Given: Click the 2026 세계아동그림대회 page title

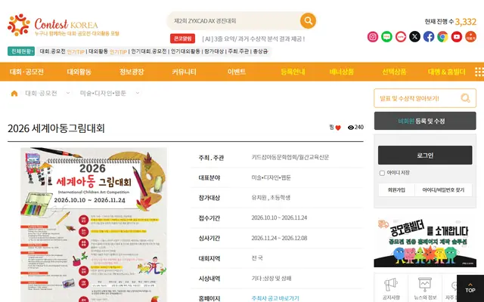Looking at the screenshot, I should pyautogui.click(x=56, y=128).
